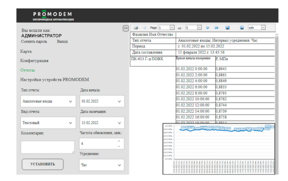Select the value 0,8744 cell
The height and width of the screenshot is (181, 288).
[x=245, y=105]
